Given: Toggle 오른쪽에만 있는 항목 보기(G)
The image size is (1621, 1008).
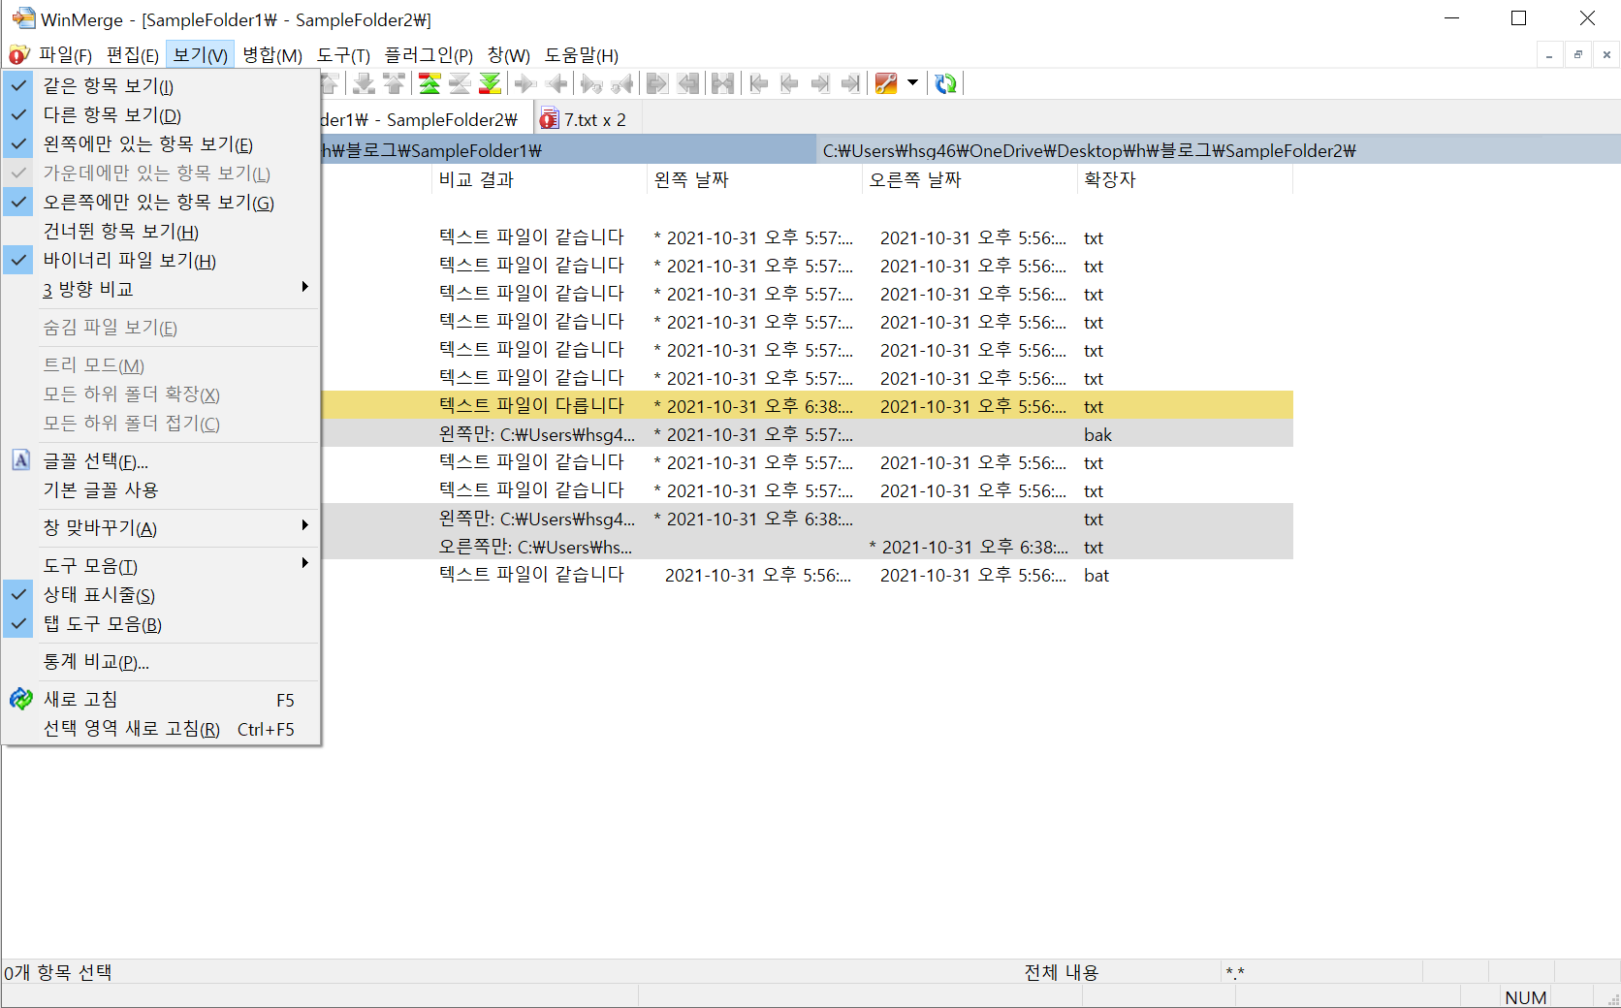Looking at the screenshot, I should click(x=161, y=203).
